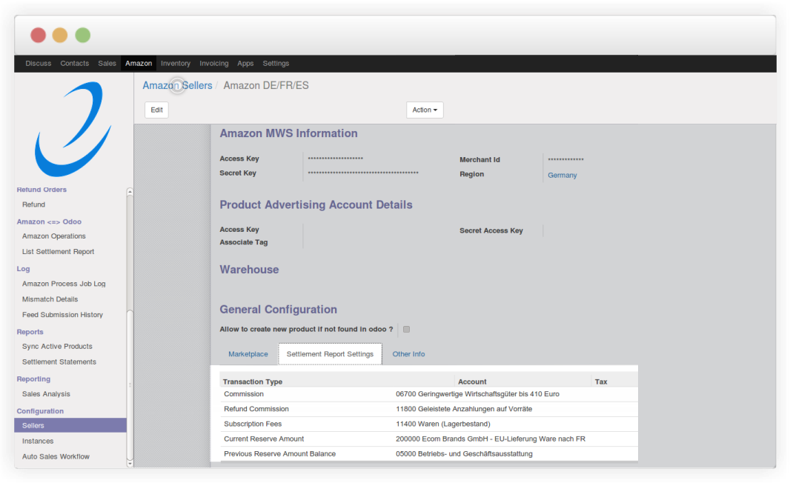Click the sidebar scrollbar down arrow
790x483 pixels.
(x=130, y=464)
